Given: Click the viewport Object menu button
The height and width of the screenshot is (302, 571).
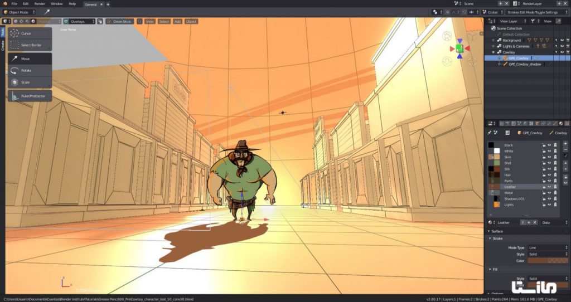Looking at the screenshot, I should tap(191, 22).
